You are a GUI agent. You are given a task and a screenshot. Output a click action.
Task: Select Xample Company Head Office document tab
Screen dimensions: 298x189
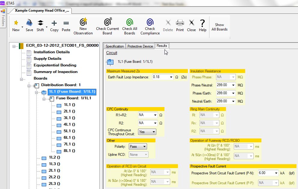(x=42, y=10)
